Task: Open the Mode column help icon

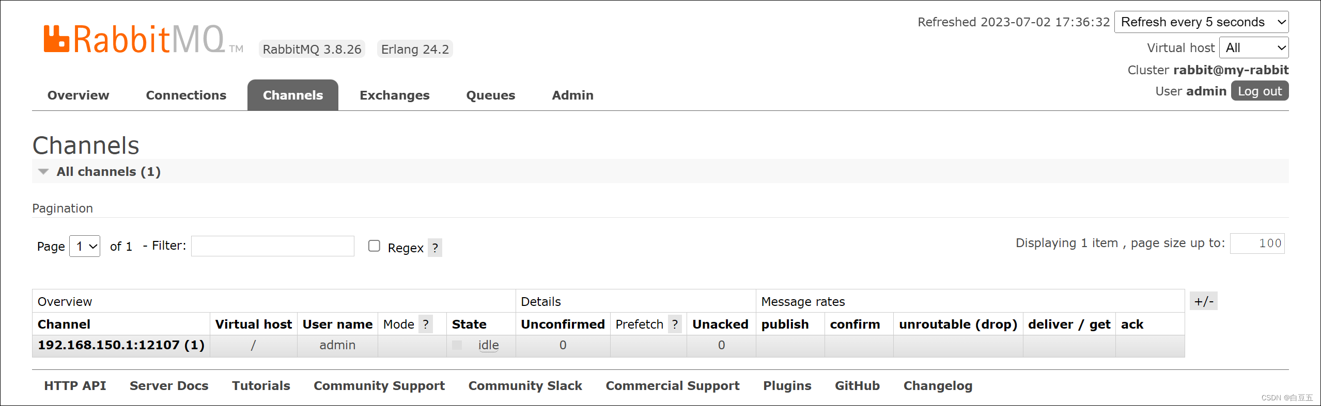Action: (x=425, y=324)
